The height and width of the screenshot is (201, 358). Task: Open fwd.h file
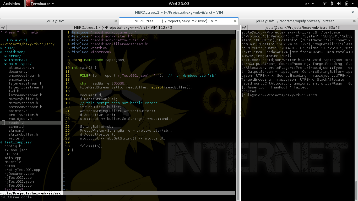[14, 91]
